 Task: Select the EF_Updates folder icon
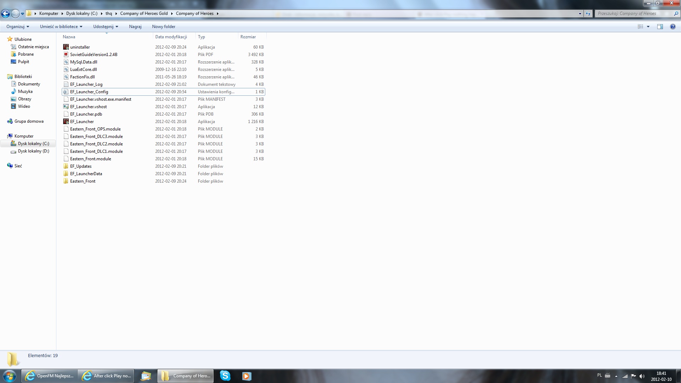(66, 166)
